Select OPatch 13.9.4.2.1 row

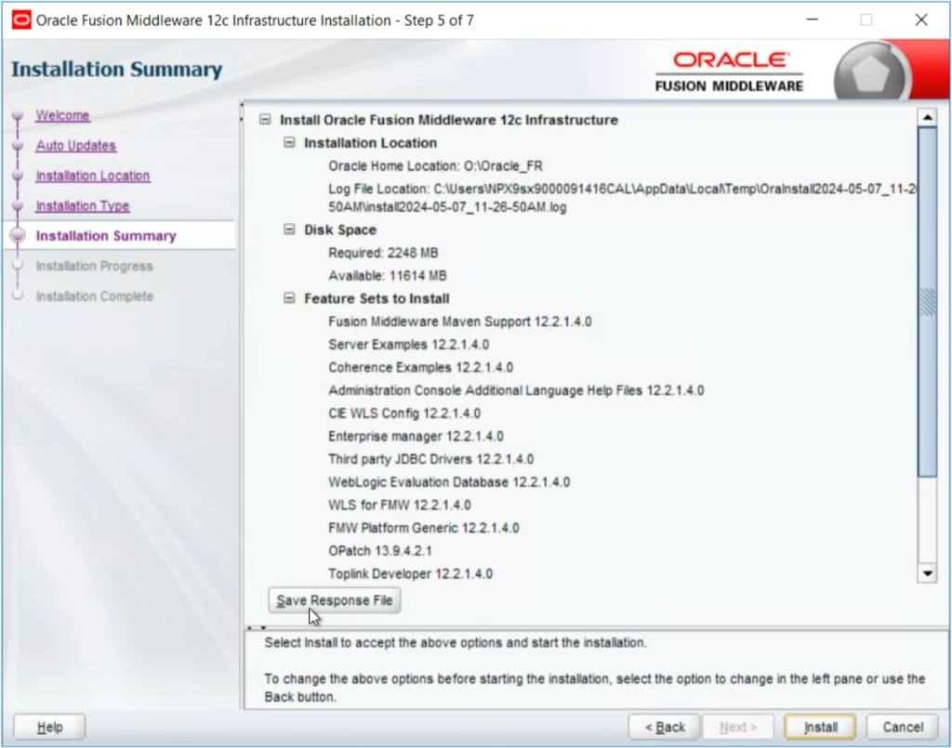(x=380, y=551)
